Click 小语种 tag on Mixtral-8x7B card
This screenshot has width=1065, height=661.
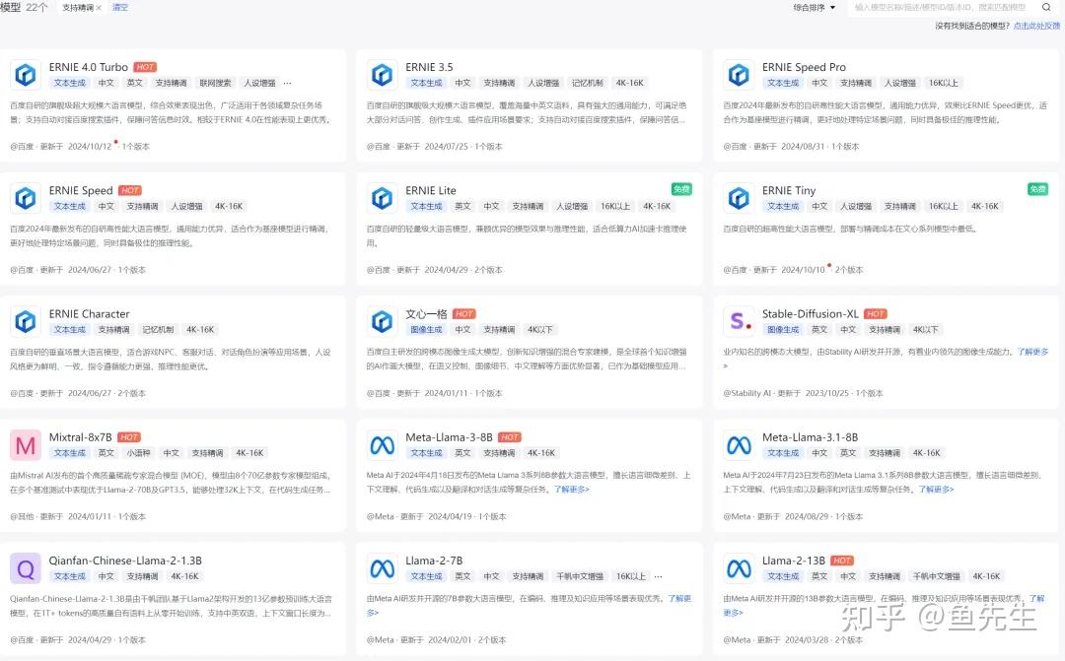(139, 453)
